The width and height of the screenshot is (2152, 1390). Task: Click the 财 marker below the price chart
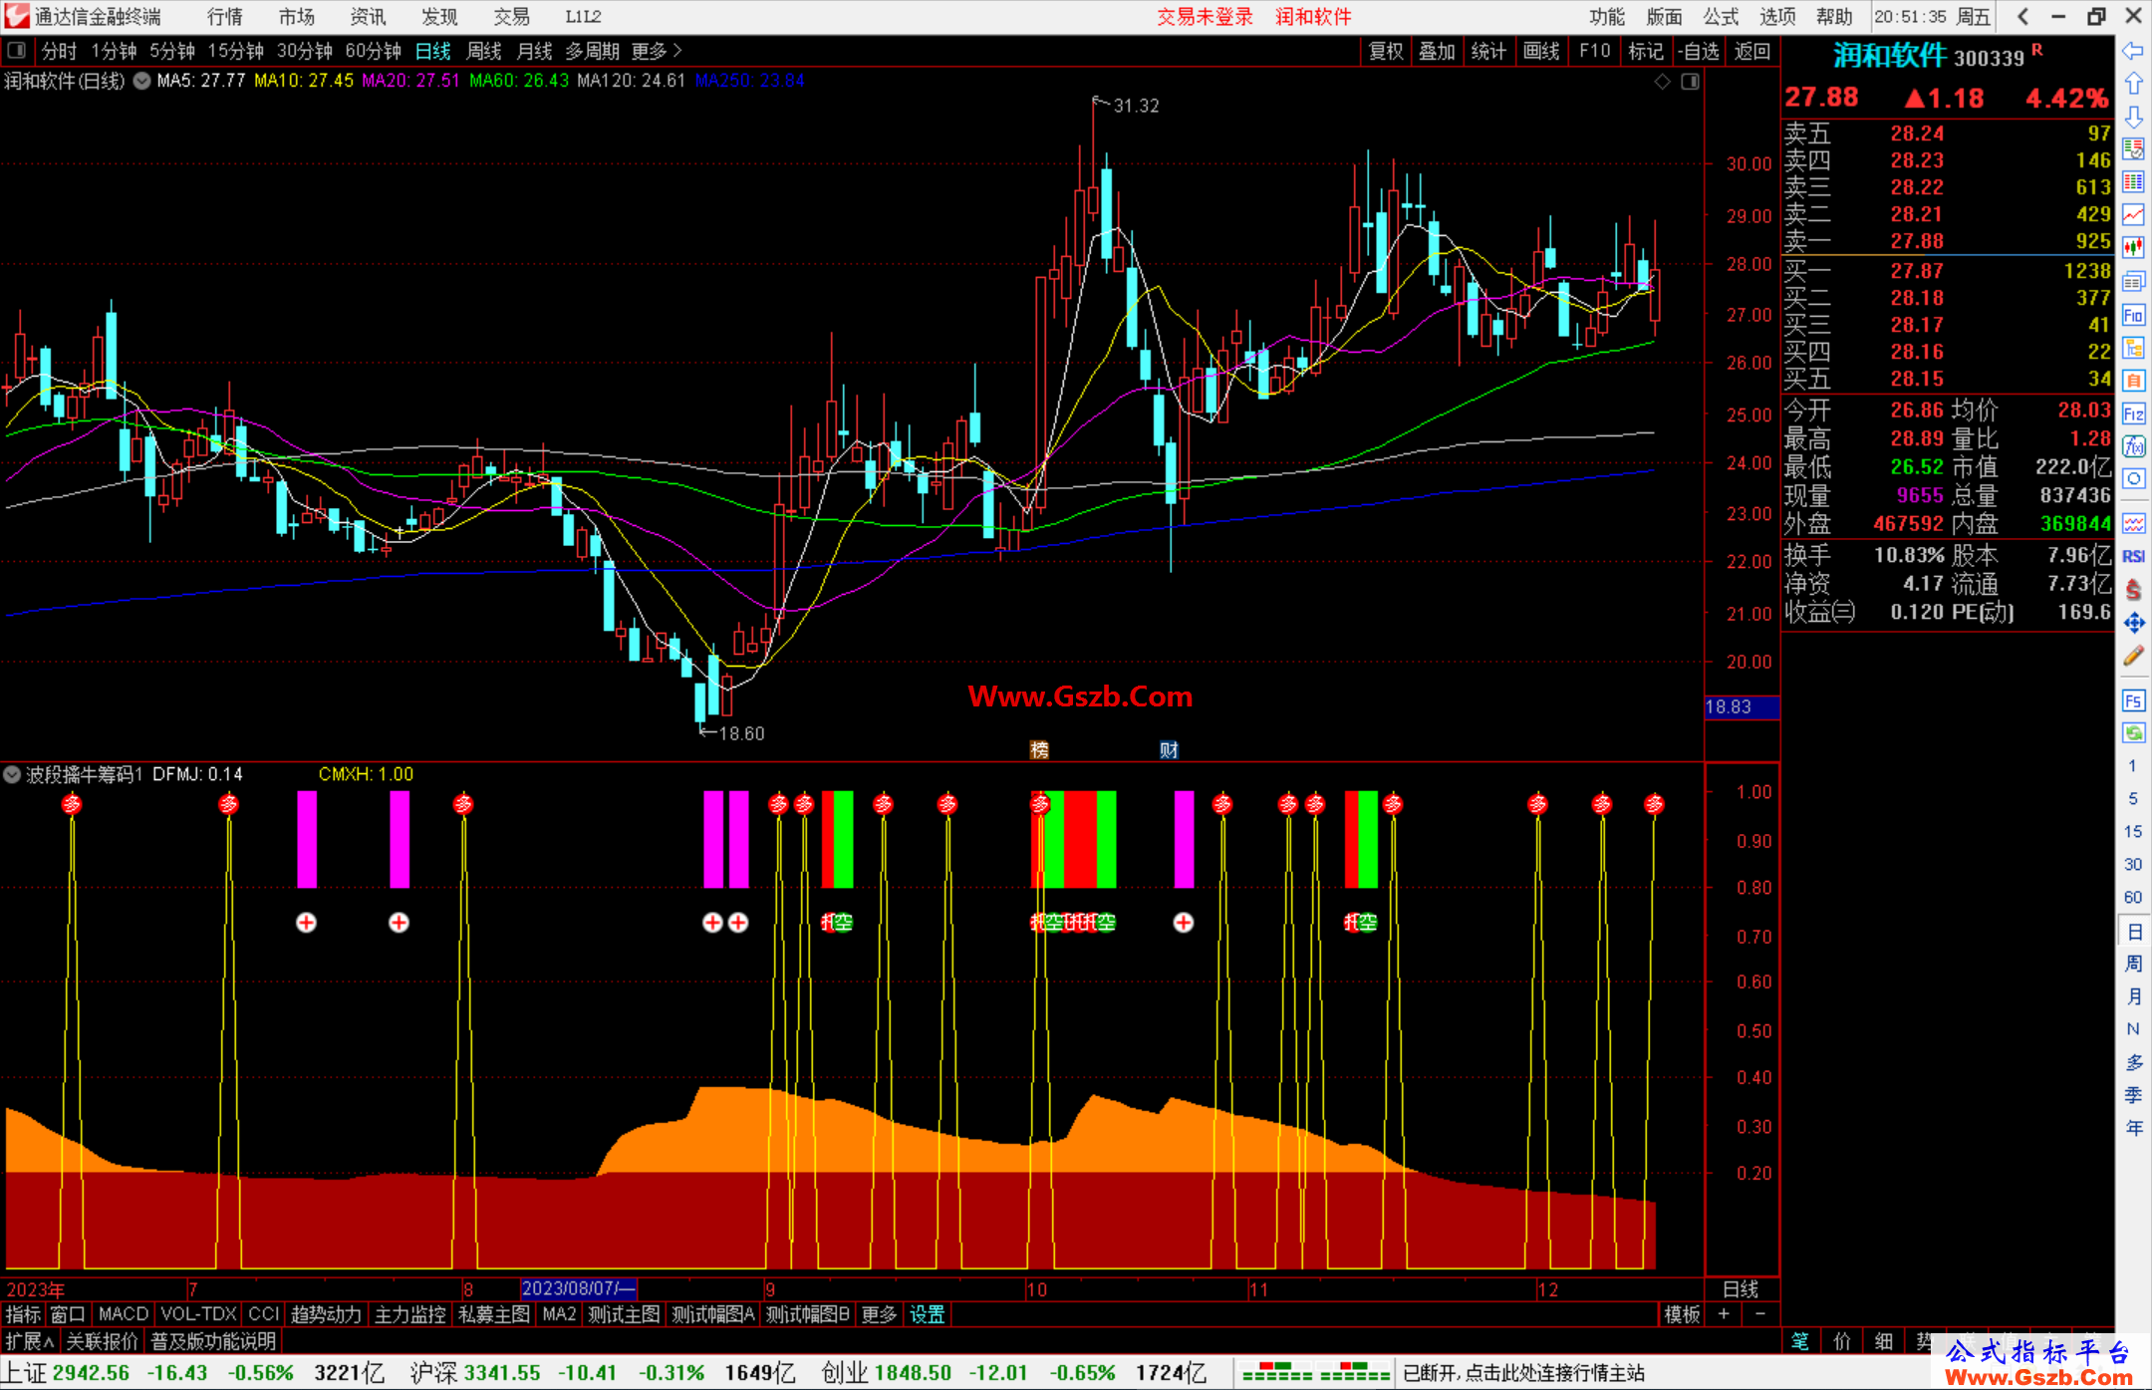click(1169, 749)
